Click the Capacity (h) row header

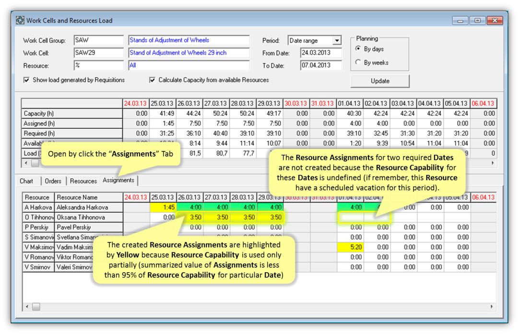(72, 114)
